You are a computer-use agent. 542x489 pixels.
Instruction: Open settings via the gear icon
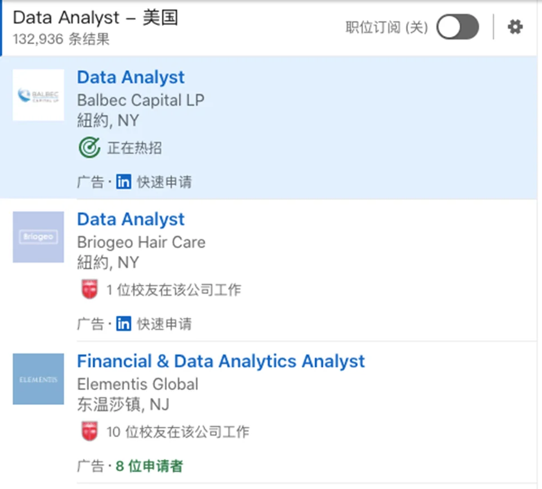tap(515, 27)
